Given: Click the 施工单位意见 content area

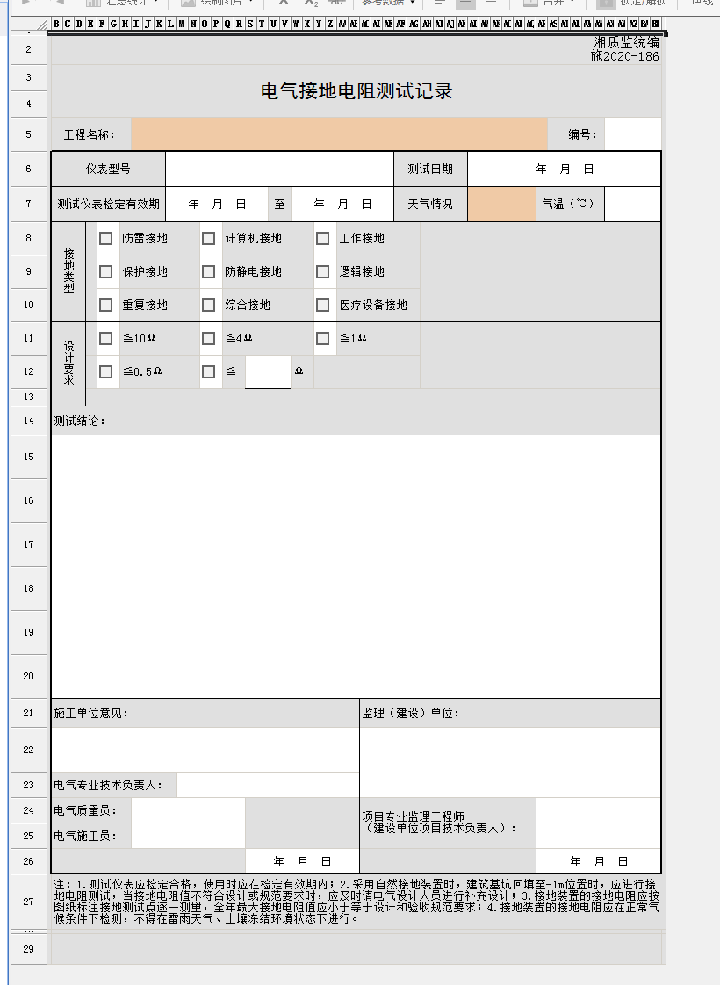Looking at the screenshot, I should (205, 750).
